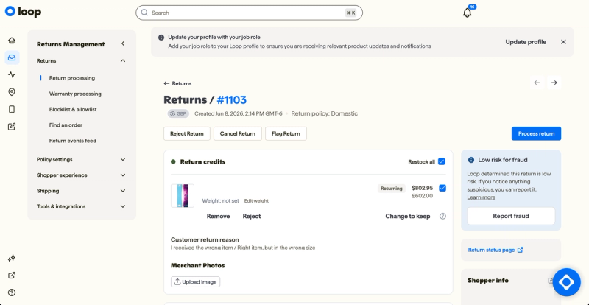589x305 pixels.
Task: Click Learn more about fraud risk
Action: click(x=482, y=197)
